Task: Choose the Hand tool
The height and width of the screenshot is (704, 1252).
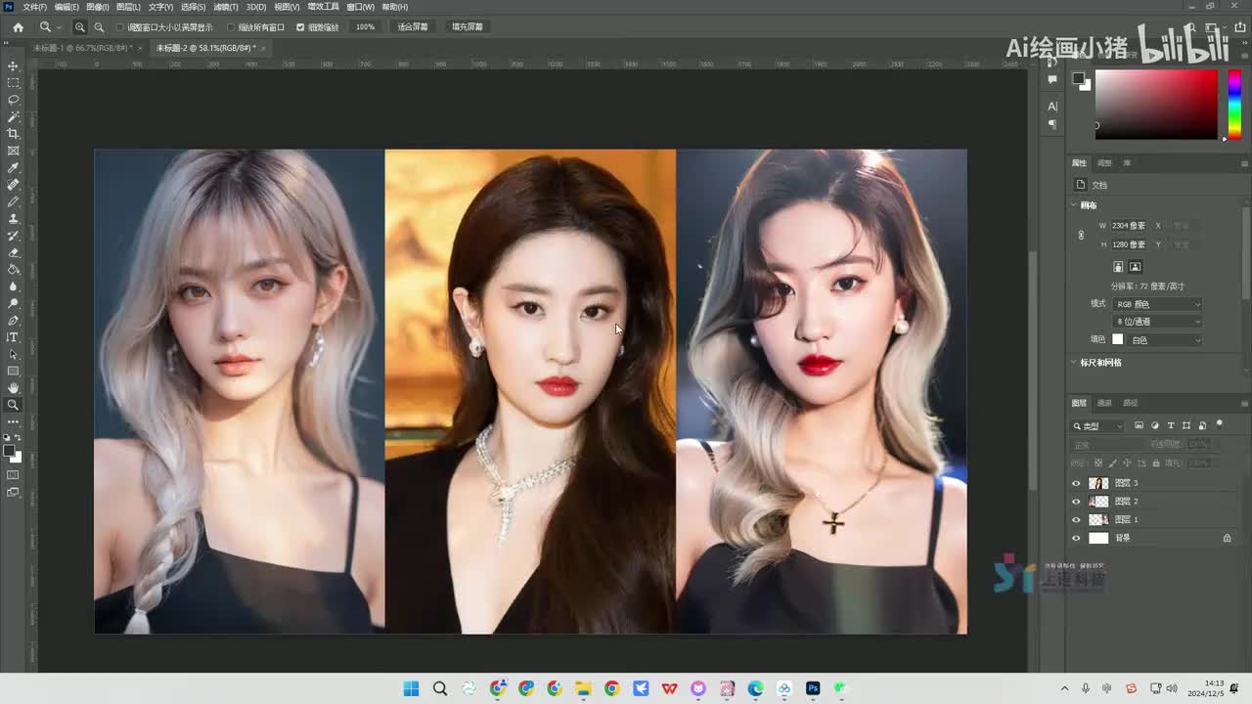Action: pos(13,388)
